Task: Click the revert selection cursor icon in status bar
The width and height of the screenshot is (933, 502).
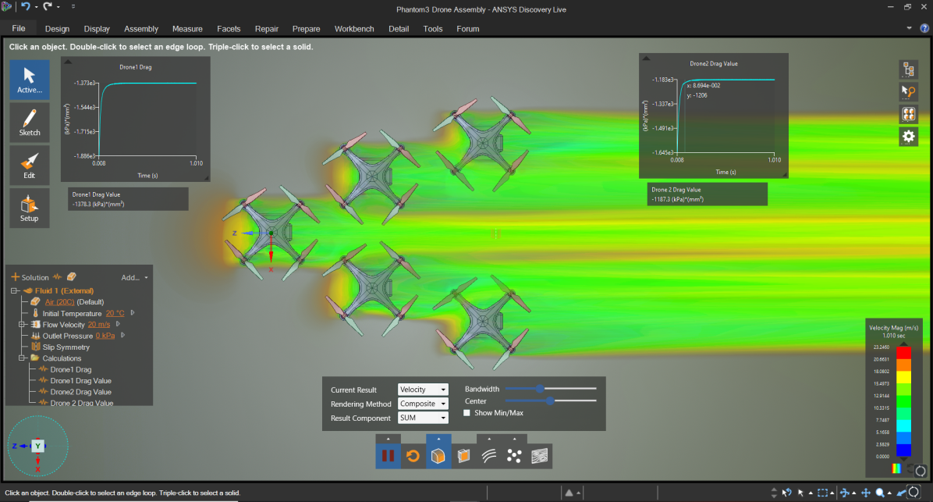Action: tap(786, 493)
